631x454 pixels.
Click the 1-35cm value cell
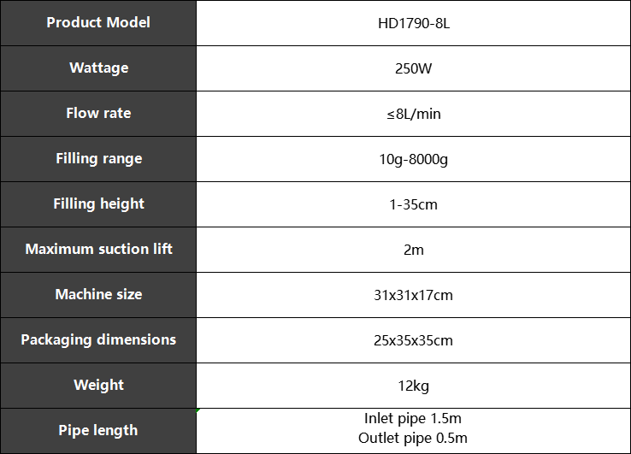coord(413,204)
